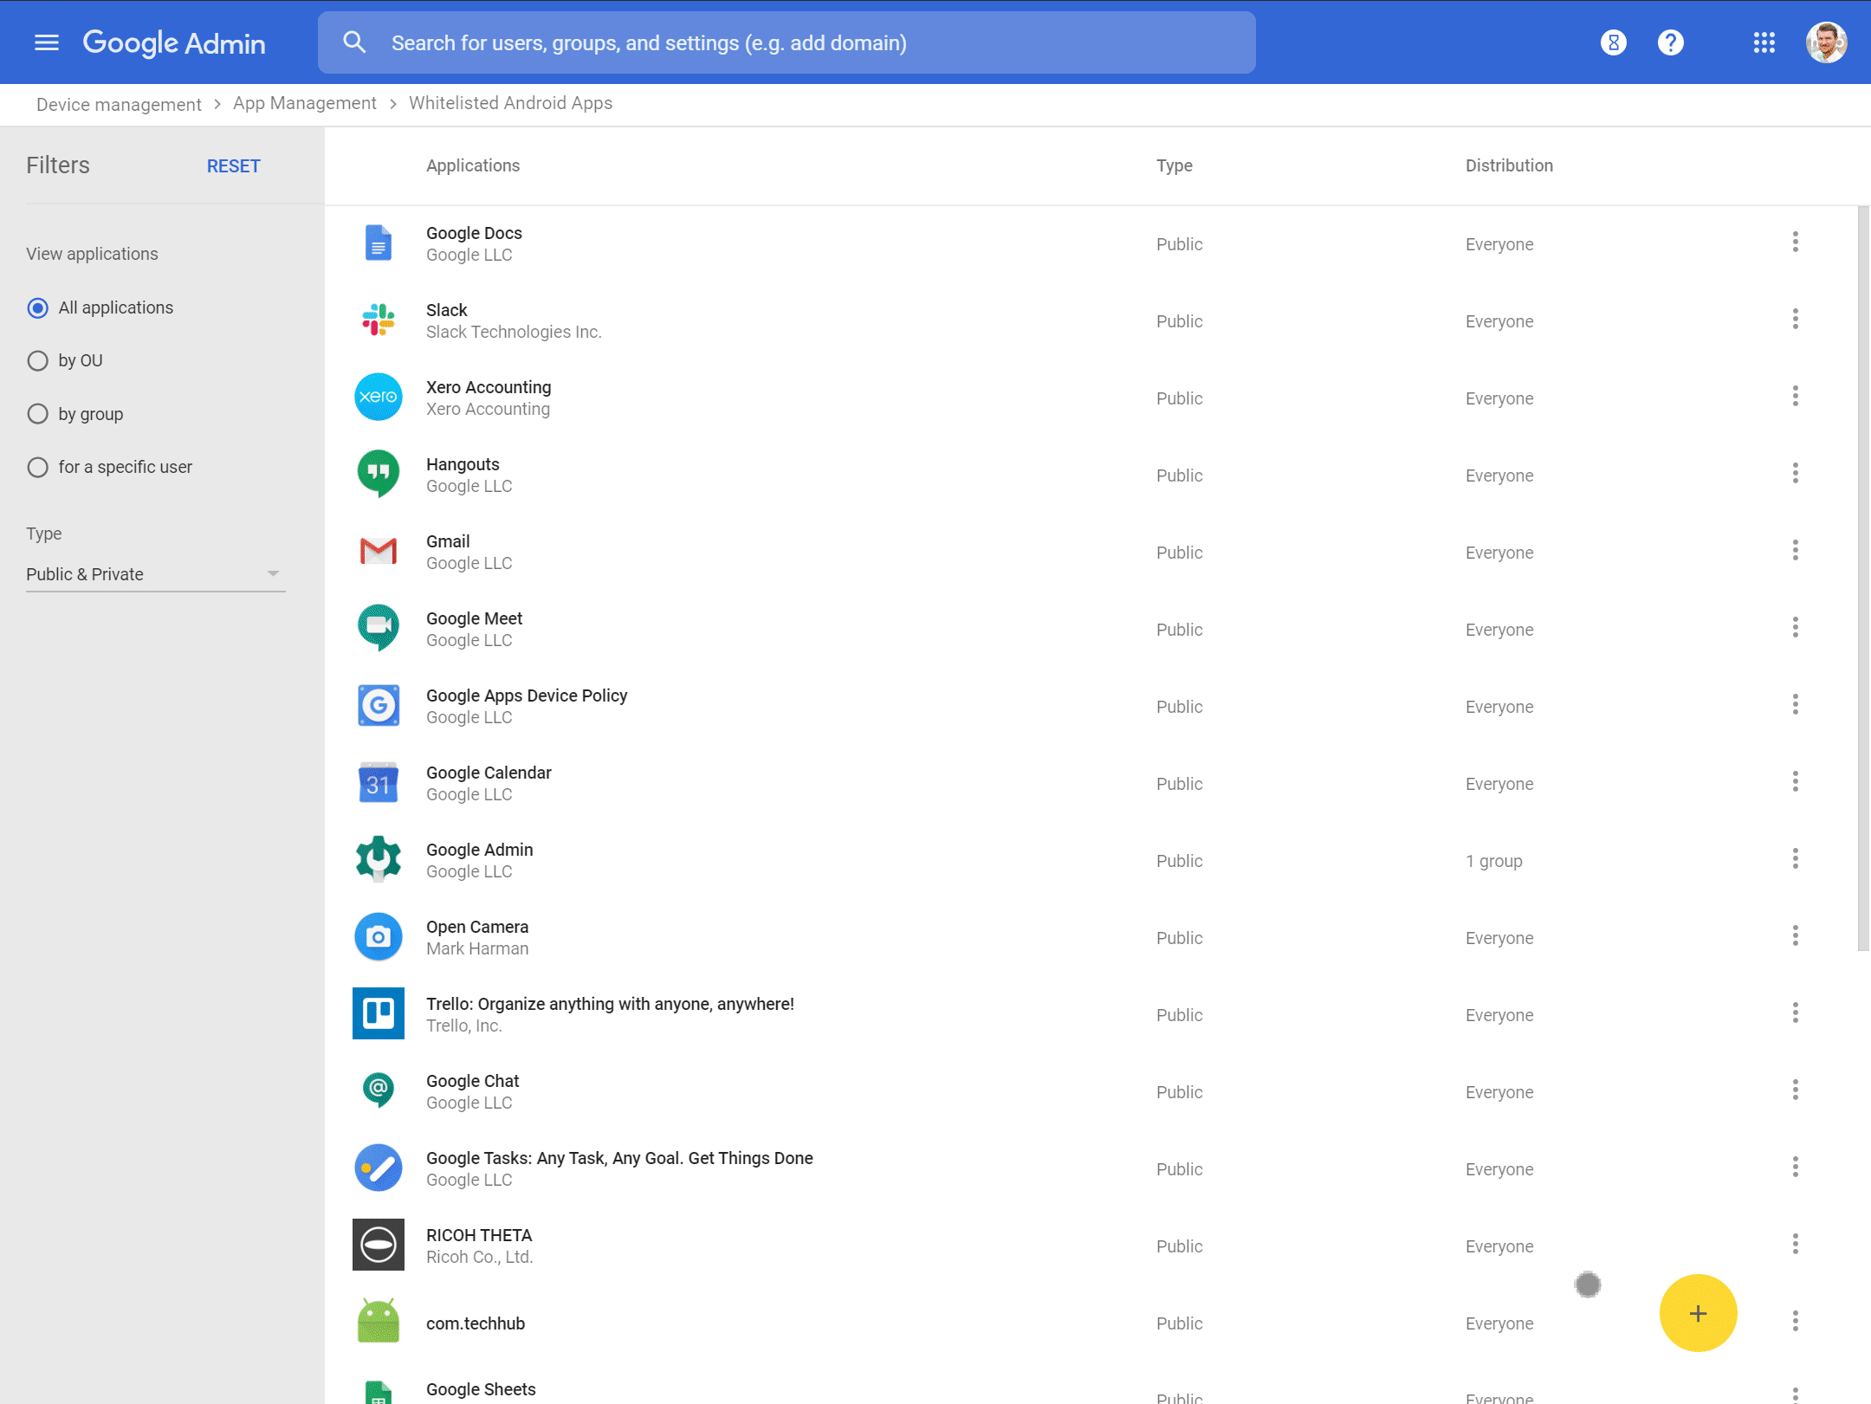Open the com.techhub application name
This screenshot has width=1871, height=1404.
point(476,1323)
